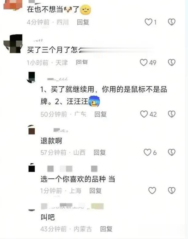Screen dimensions: 188x239
Task: Like the Shanghai reply posted 1 minute ago
Action: click(x=152, y=191)
